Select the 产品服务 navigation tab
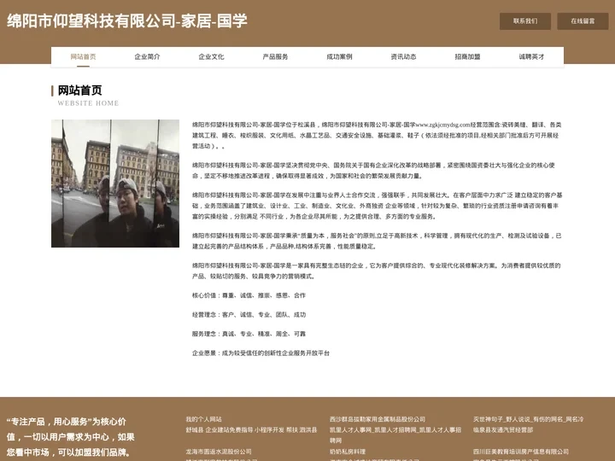The height and width of the screenshot is (461, 615). pyautogui.click(x=275, y=57)
